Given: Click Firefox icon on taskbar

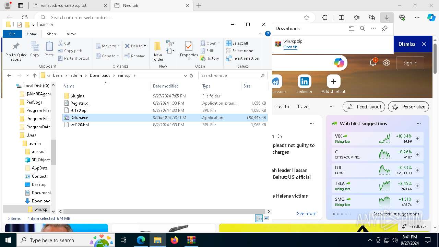Looking at the screenshot, I should point(174,240).
